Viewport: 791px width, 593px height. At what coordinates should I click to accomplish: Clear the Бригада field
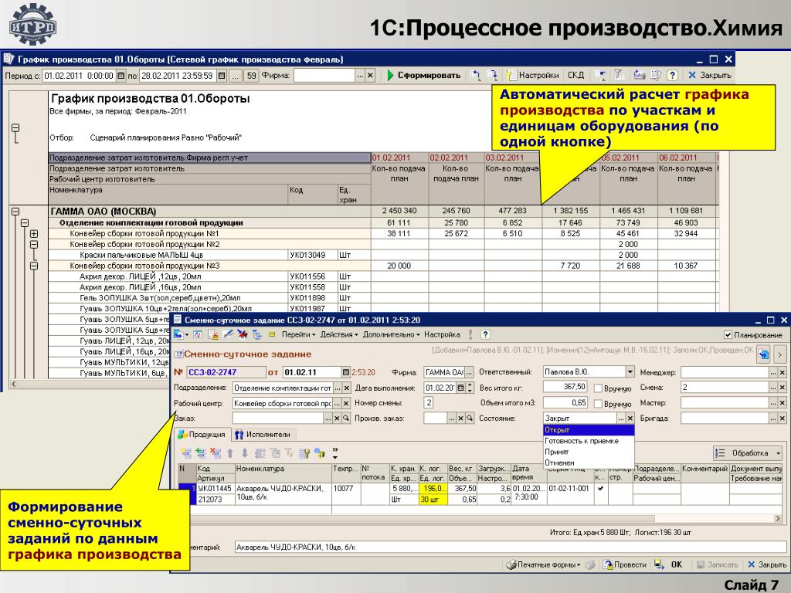(x=782, y=418)
